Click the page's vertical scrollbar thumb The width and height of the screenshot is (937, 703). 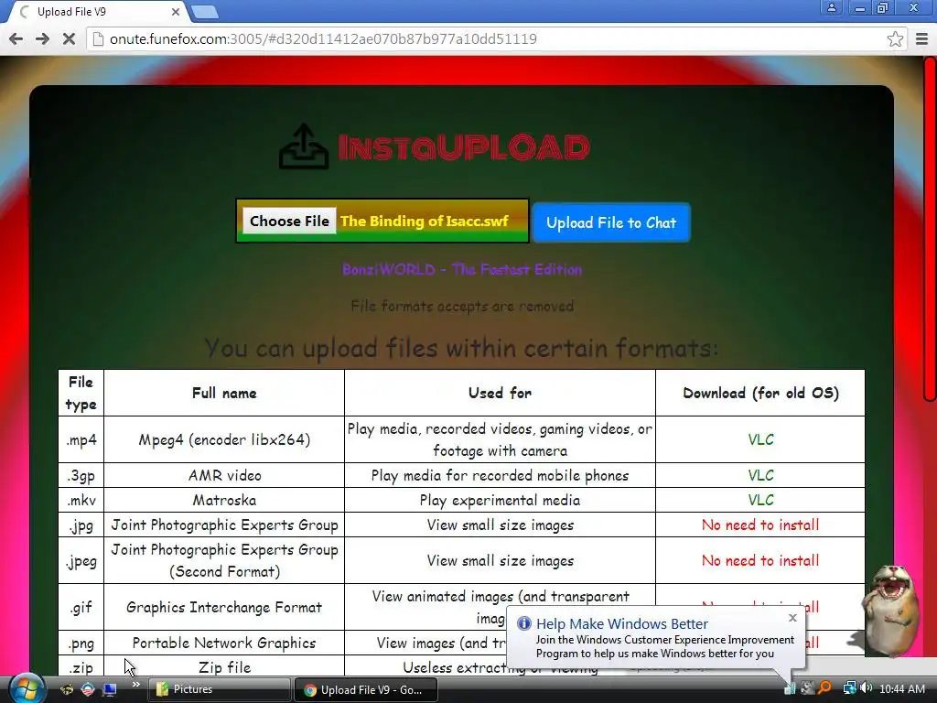click(x=930, y=228)
